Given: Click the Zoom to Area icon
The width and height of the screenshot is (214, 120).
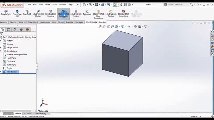Looking at the screenshot, I should pos(104,26).
